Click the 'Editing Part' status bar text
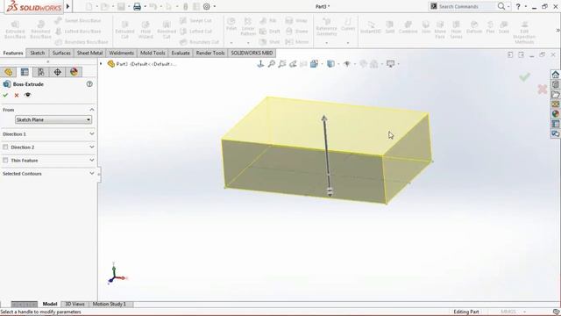Image resolution: width=561 pixels, height=316 pixels. click(466, 312)
